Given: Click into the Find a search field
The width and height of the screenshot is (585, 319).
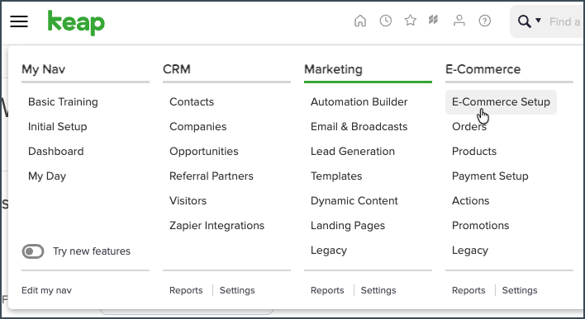Looking at the screenshot, I should (565, 21).
